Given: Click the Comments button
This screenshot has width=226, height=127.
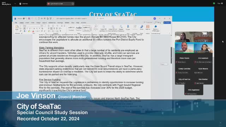Looking at the screenshot, I should 148,23.
